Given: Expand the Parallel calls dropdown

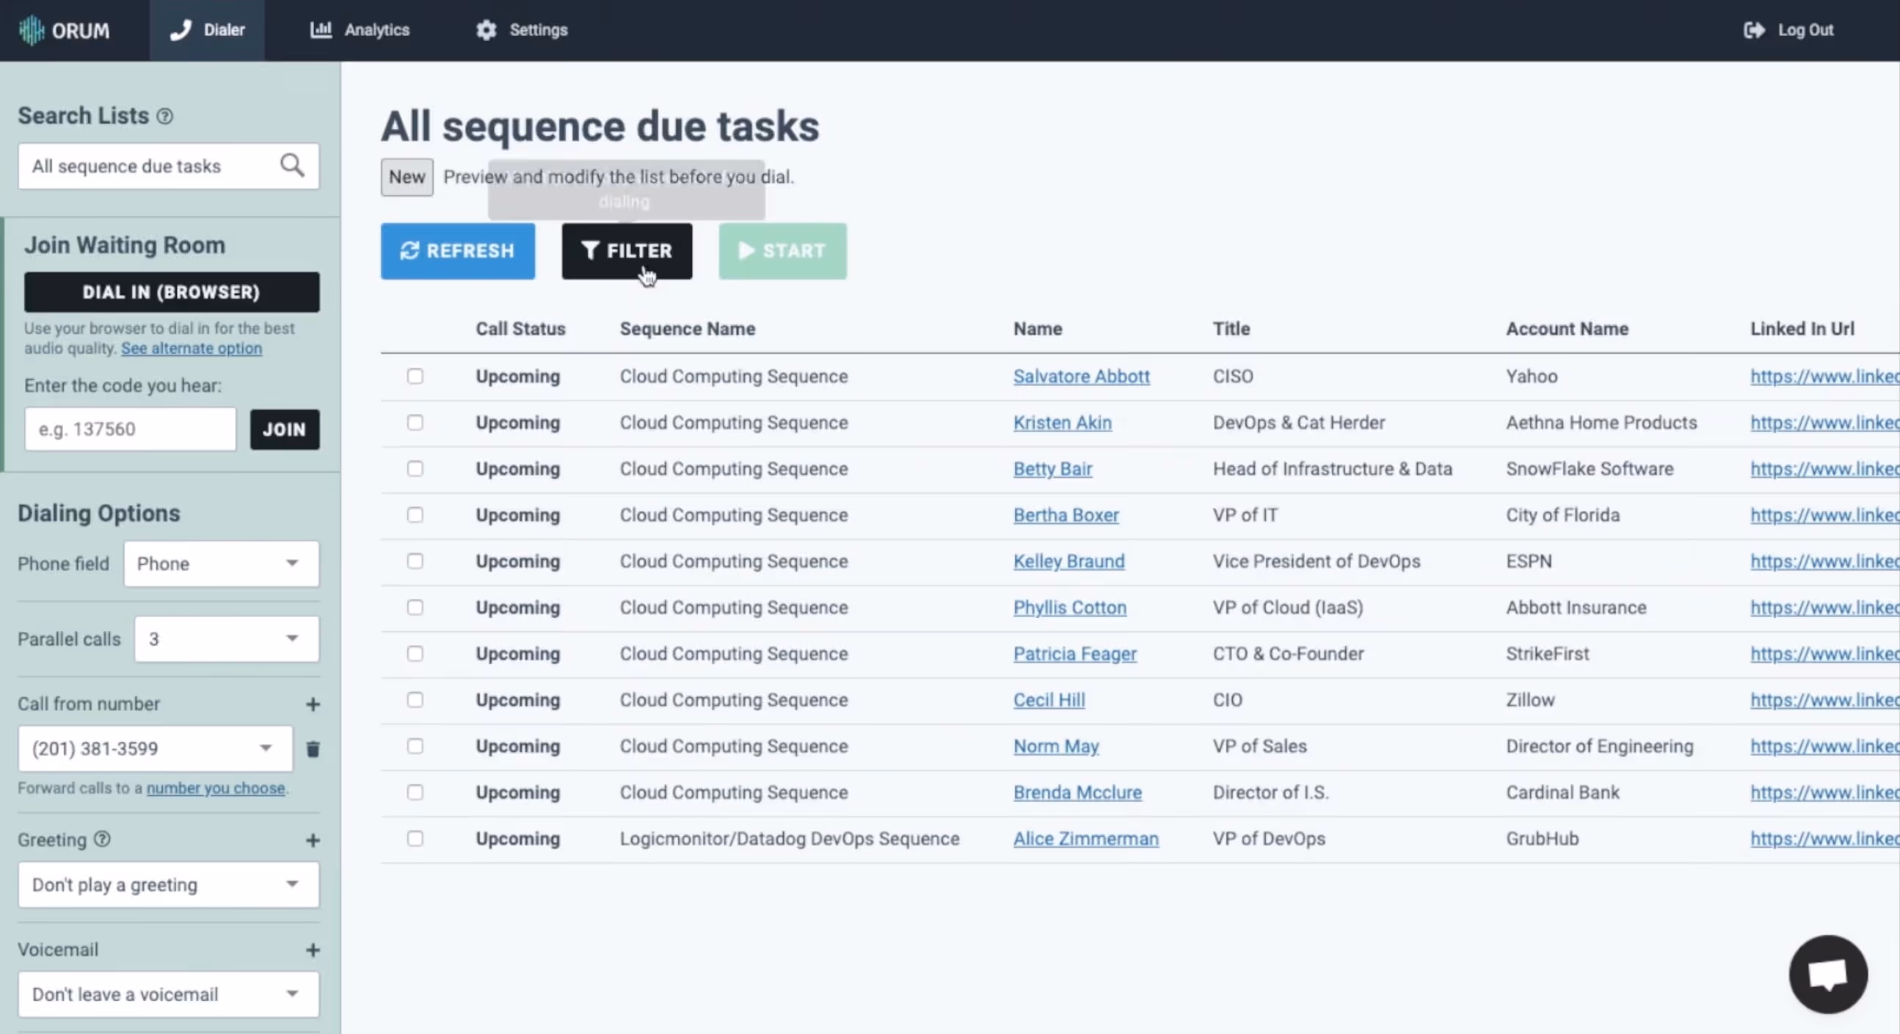Looking at the screenshot, I should coord(226,638).
